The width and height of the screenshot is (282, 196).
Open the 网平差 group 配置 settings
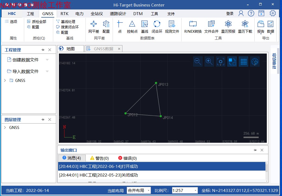106,27
